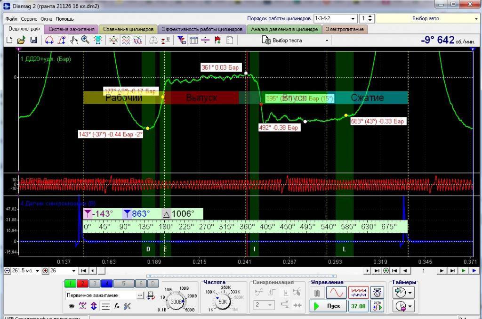Switch to Электропитание tab
This screenshot has width=482, height=319.
(x=345, y=29)
